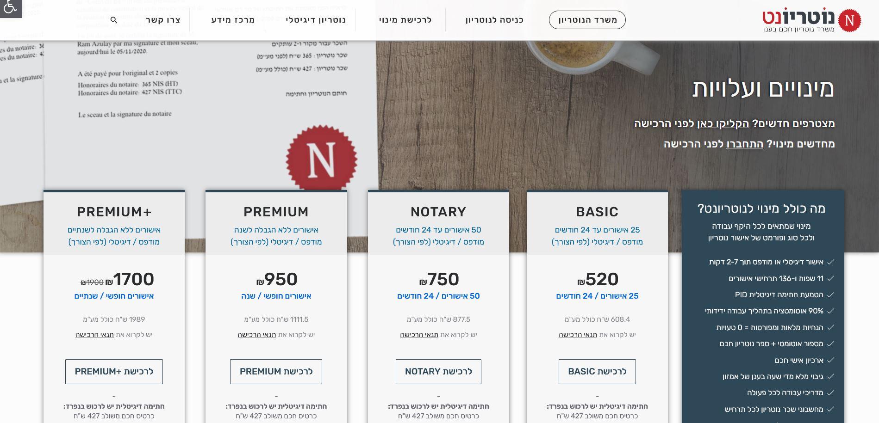Click the search magnifier icon
Screen dimensions: 879x423
114,20
